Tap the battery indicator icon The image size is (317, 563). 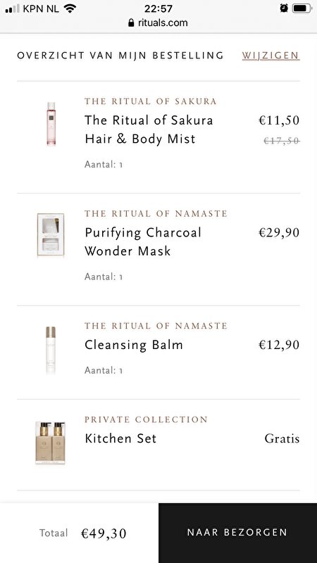point(302,8)
